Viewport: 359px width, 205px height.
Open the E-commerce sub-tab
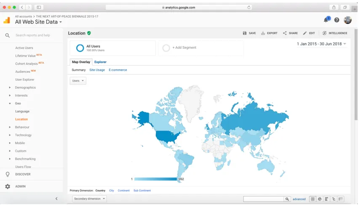(x=118, y=70)
